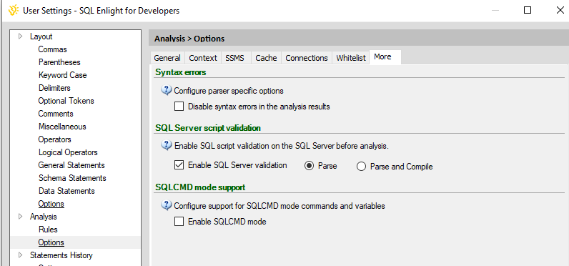Screen dimensions: 569x266
Task: Expand the Analysis tree node arrow
Action: click(21, 216)
